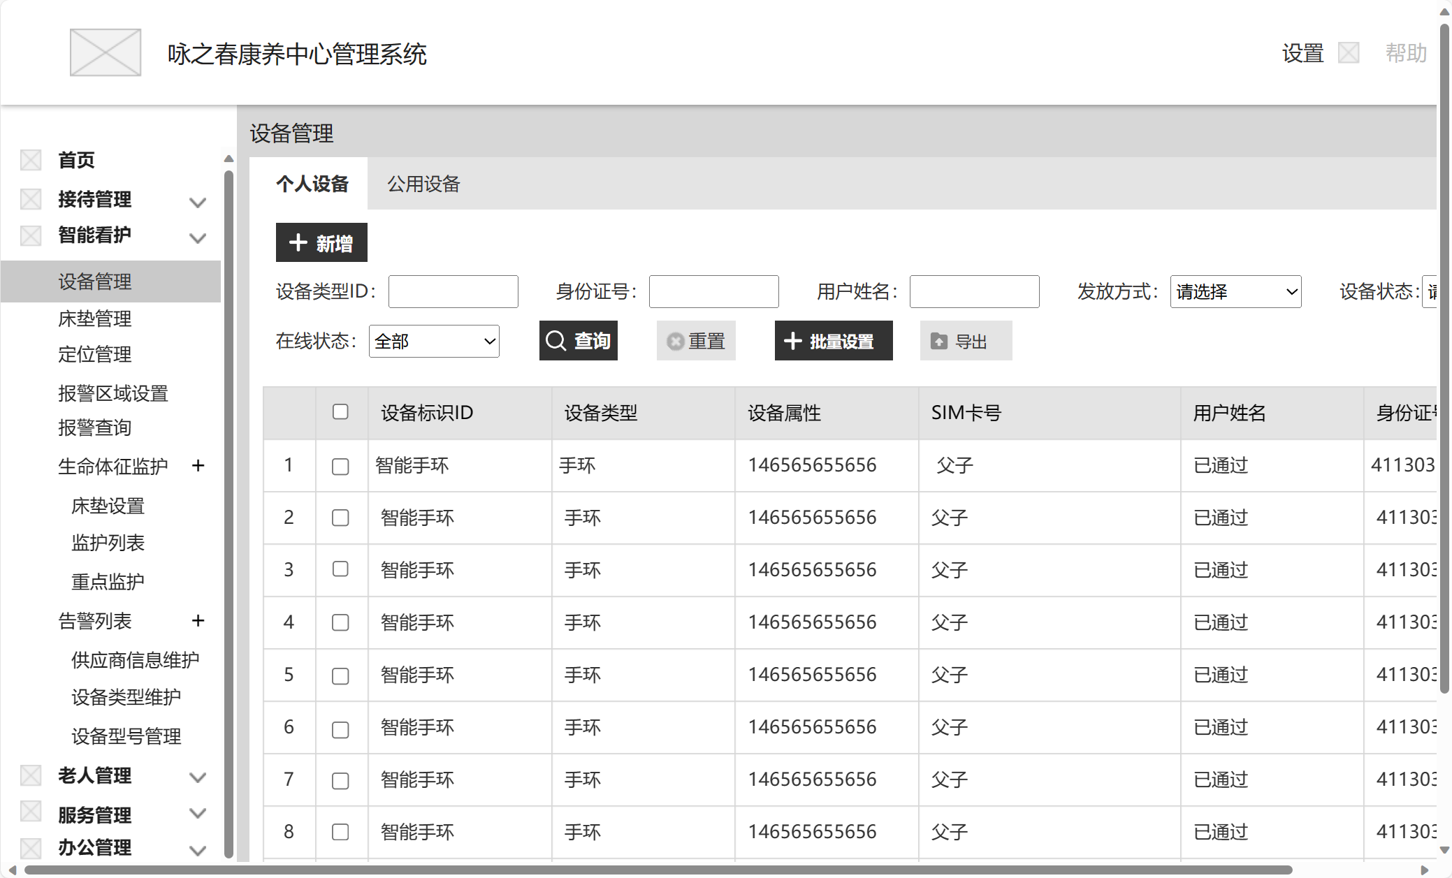This screenshot has width=1452, height=878.
Task: Click the 首页 menu icon
Action: 31,160
